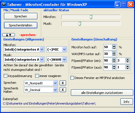
Task: Toggle the immer reagieren checkbox
Action: 37,76
